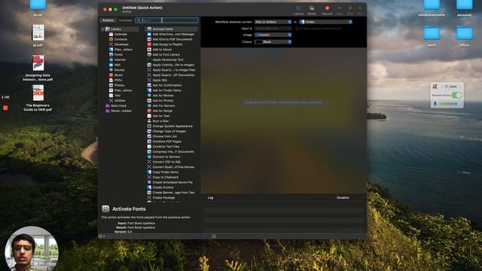Select the Developer library category
This screenshot has width=482, height=271.
coord(119,44)
